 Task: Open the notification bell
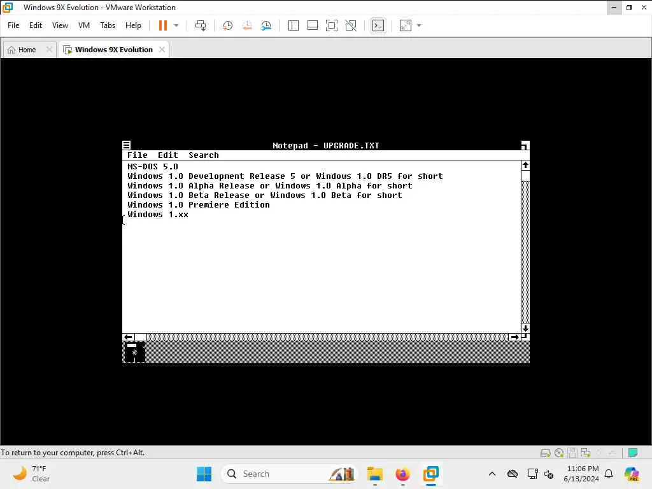[609, 474]
